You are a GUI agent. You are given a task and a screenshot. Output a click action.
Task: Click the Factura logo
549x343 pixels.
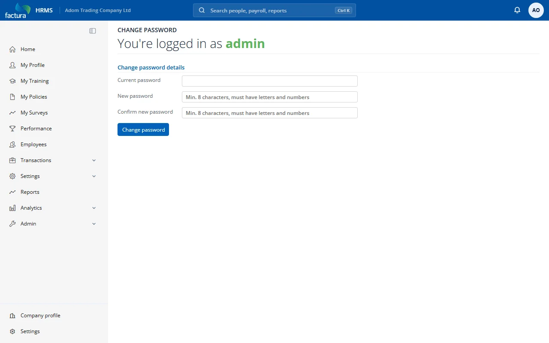18,10
